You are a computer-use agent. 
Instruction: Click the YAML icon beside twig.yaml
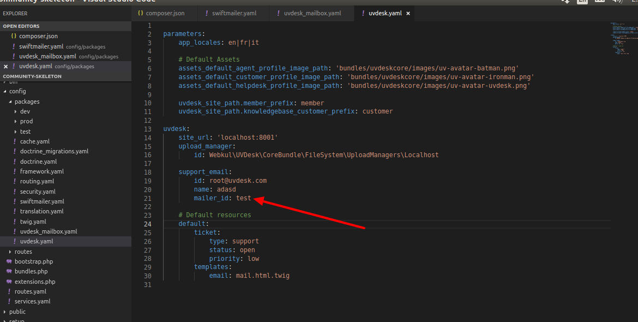[x=15, y=222]
